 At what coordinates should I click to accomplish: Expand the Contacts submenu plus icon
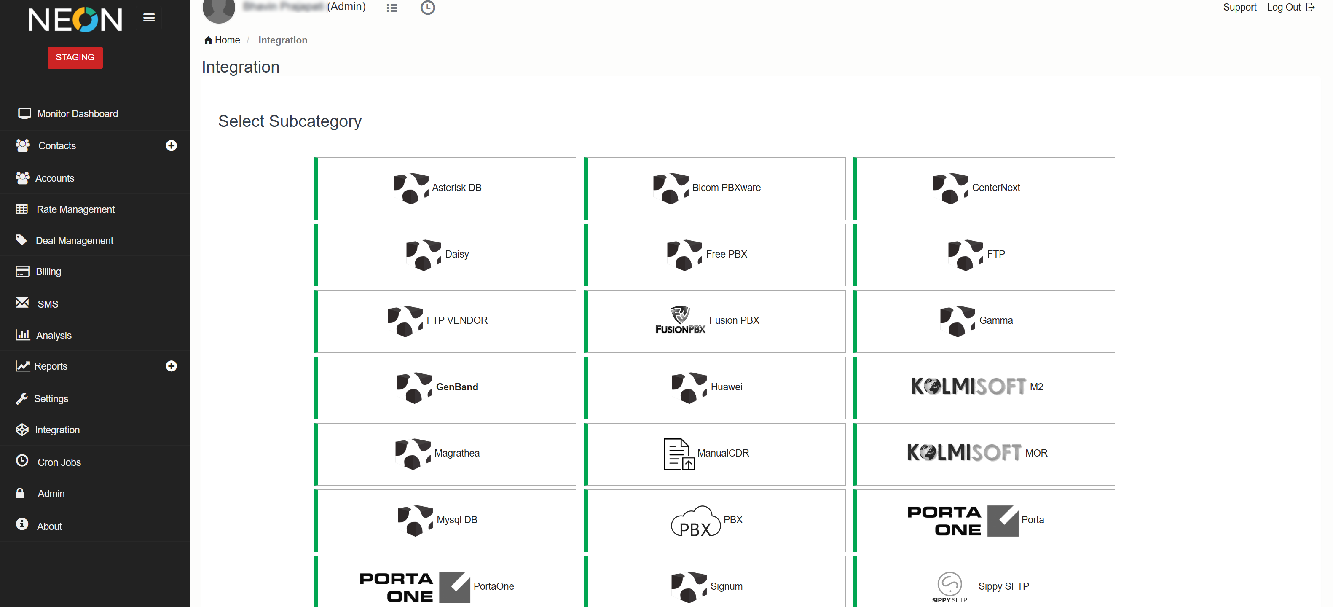(171, 145)
